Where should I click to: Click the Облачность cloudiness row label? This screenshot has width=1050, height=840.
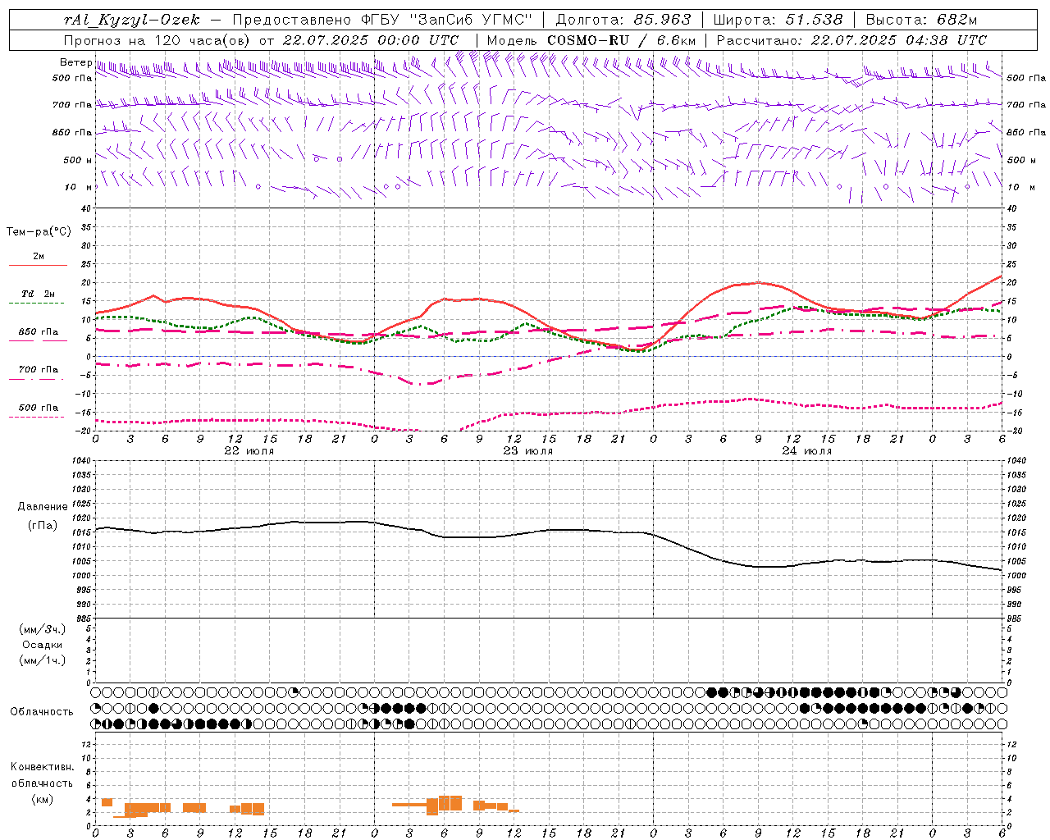[x=42, y=712]
